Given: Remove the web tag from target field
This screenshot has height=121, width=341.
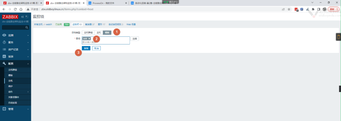Looking at the screenshot, I should [89, 38].
